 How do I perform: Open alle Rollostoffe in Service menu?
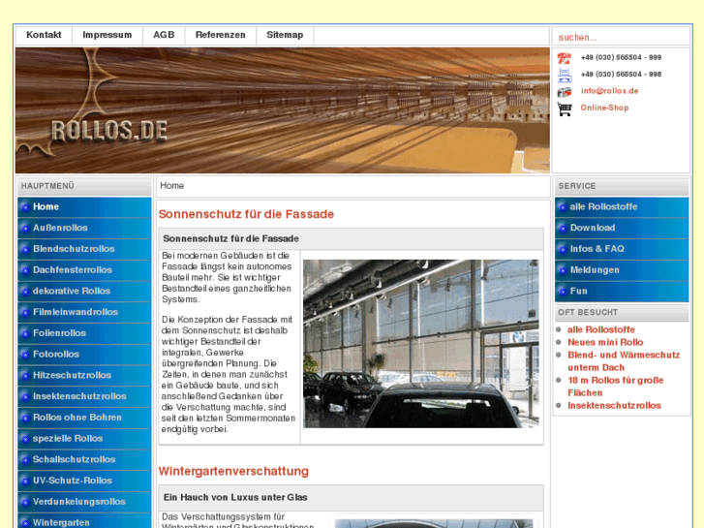(622, 206)
